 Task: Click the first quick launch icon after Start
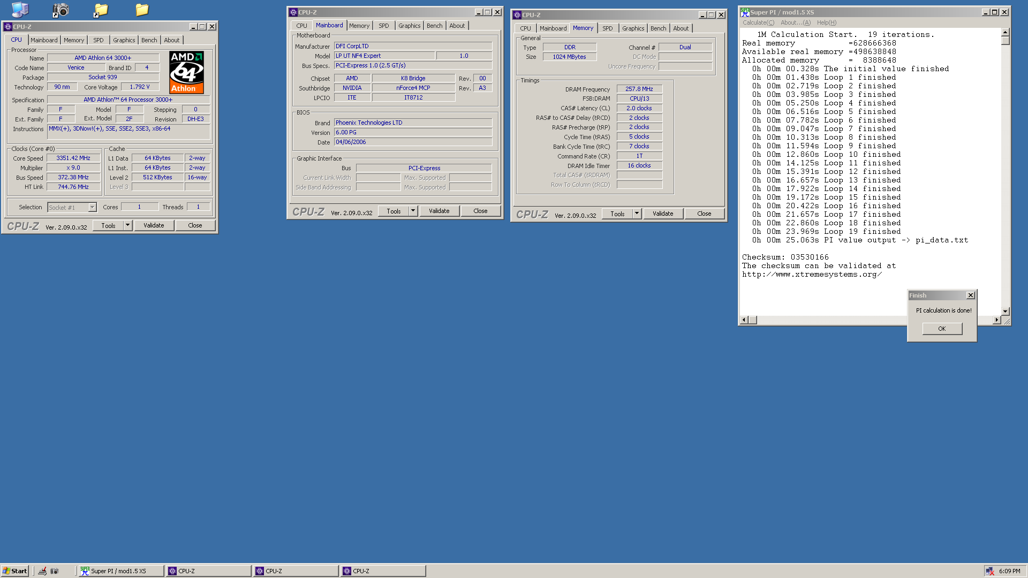[x=42, y=571]
